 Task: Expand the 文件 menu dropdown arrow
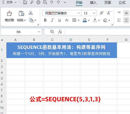pyautogui.click(x=16, y=2)
